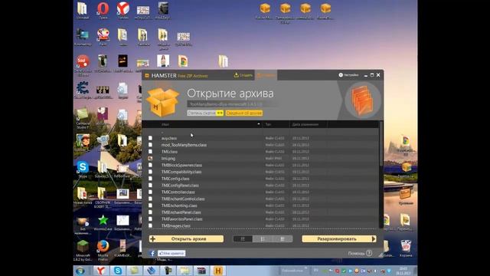The width and height of the screenshot is (490, 276).
Task: Select TMIImages.class file name
Action: coord(176,225)
